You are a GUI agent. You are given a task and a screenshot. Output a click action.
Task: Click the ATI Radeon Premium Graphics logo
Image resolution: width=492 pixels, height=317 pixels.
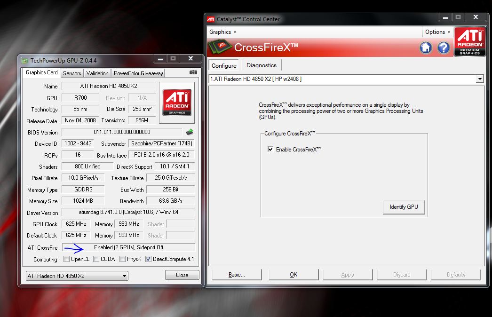tap(470, 42)
